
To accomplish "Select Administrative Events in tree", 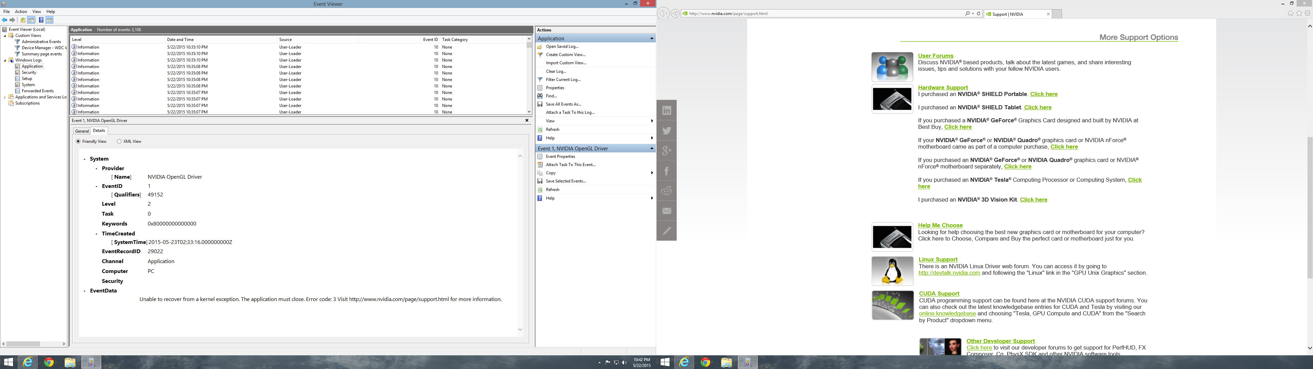I will [41, 42].
